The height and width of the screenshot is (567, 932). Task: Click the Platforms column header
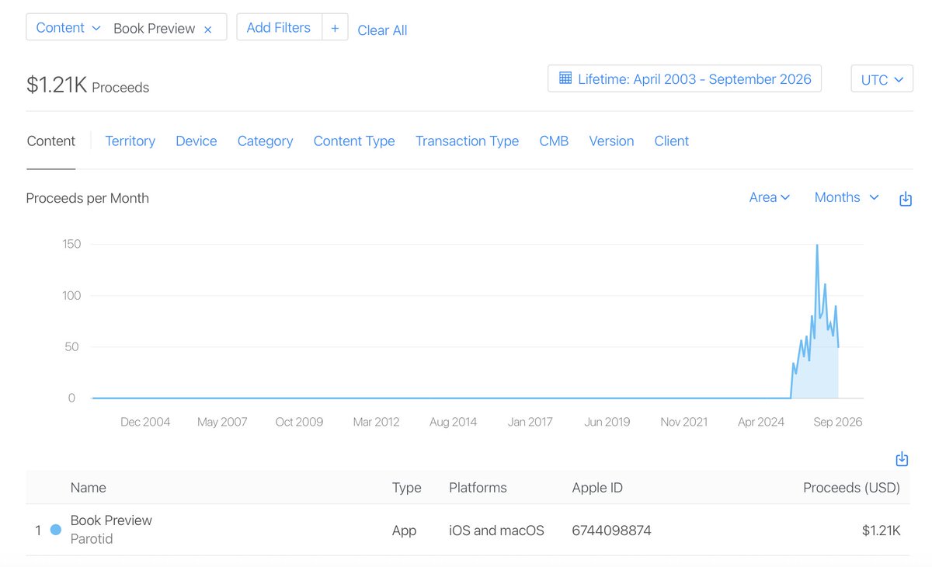pyautogui.click(x=478, y=488)
